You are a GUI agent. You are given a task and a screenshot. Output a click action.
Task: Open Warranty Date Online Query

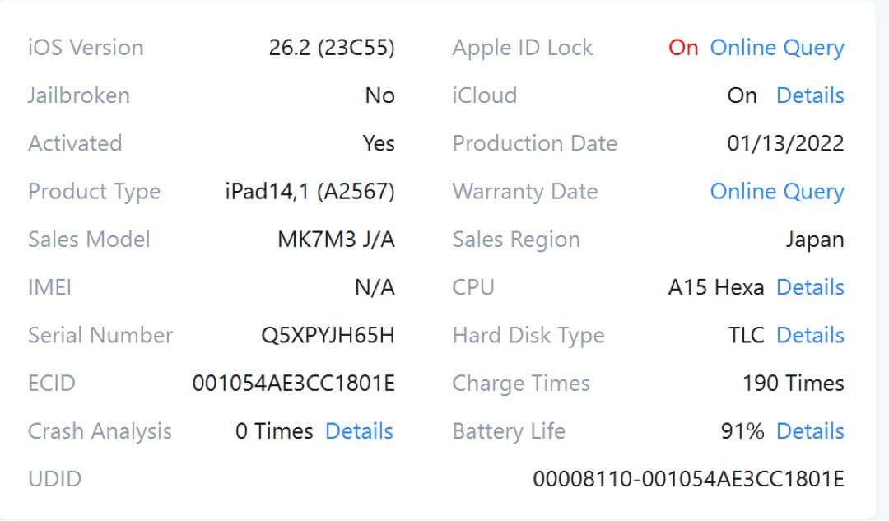(x=776, y=191)
